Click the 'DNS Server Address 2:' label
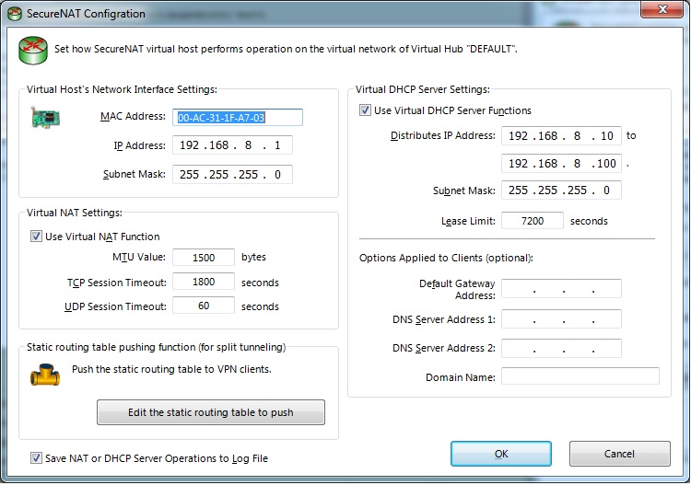The height and width of the screenshot is (485, 691). point(444,348)
